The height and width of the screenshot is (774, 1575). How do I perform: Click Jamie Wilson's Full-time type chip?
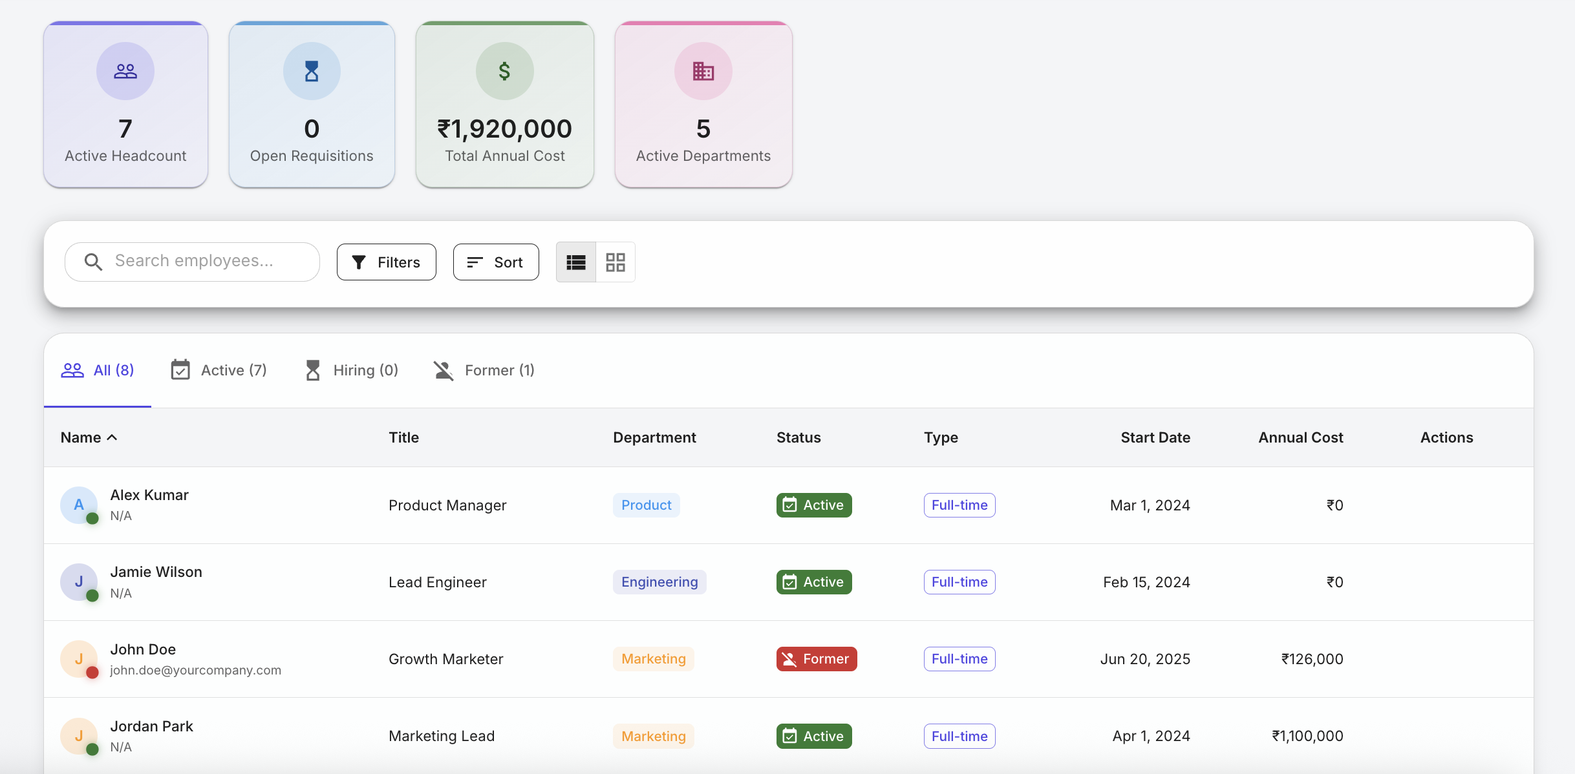[959, 582]
